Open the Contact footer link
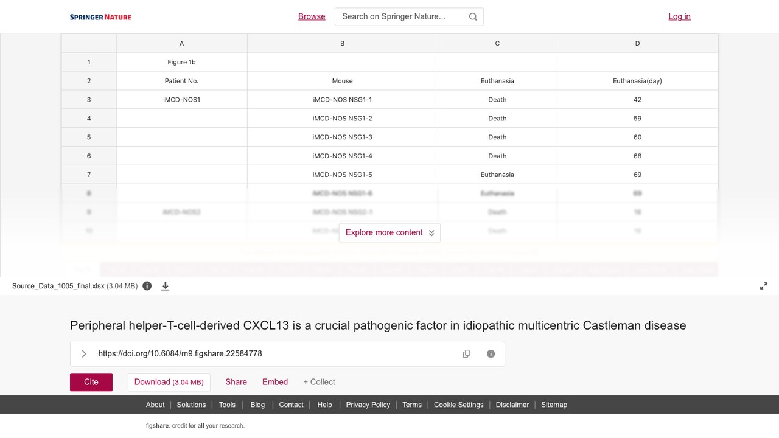 [x=291, y=405]
